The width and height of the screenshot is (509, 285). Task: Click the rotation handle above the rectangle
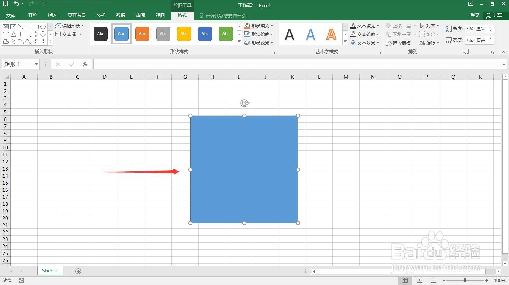[x=244, y=103]
